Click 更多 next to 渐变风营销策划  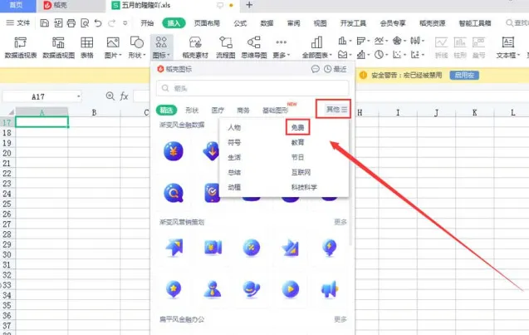coord(340,222)
